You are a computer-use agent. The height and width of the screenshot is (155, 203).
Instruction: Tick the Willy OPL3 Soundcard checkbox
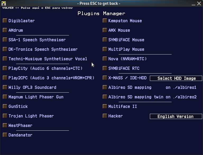pyautogui.click(x=5, y=87)
